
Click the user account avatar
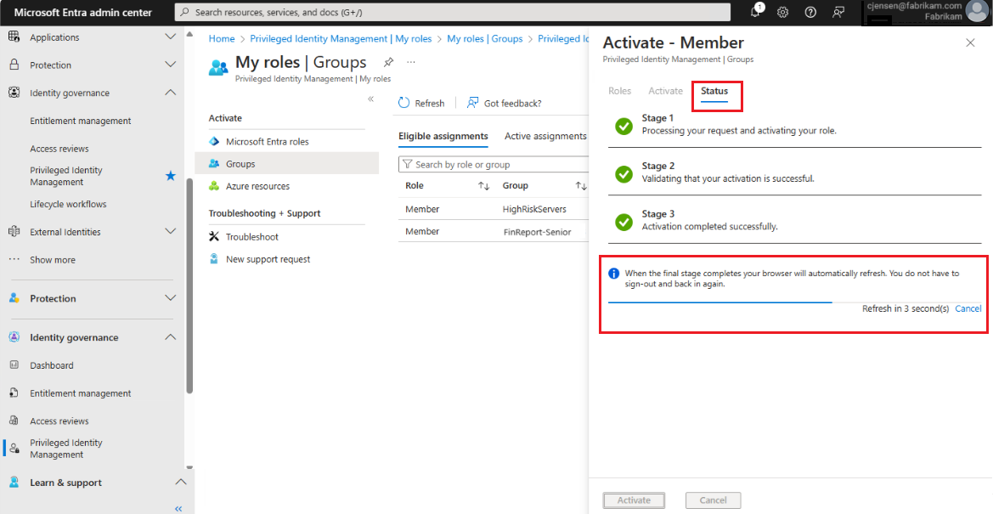tap(977, 11)
